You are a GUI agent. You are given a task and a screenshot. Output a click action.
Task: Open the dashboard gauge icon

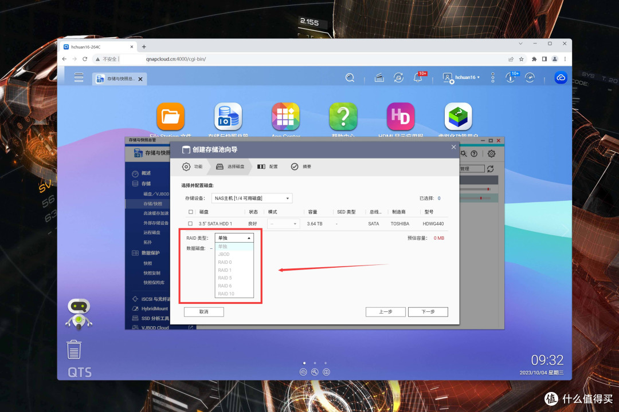[530, 77]
